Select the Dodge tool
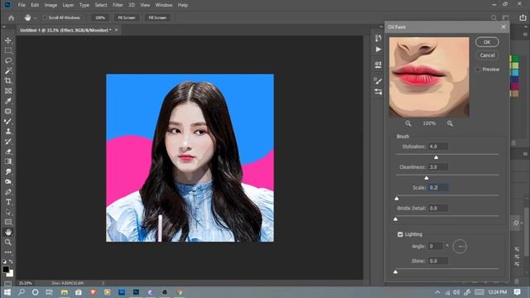 (x=8, y=182)
